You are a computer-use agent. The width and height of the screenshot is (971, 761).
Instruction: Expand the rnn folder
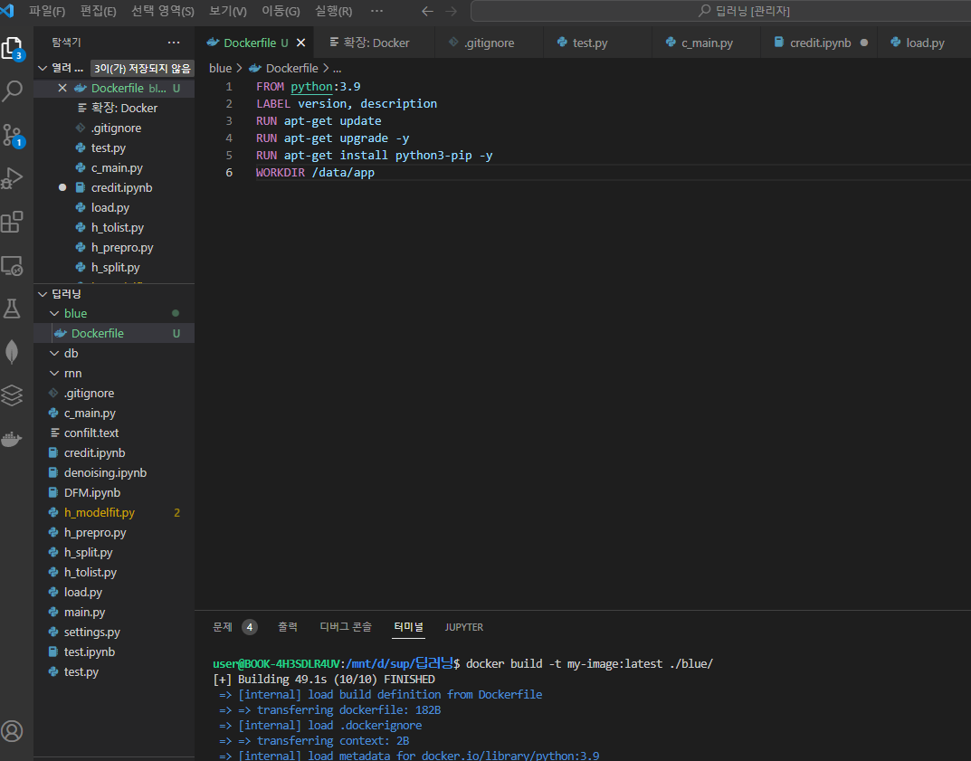click(x=72, y=373)
